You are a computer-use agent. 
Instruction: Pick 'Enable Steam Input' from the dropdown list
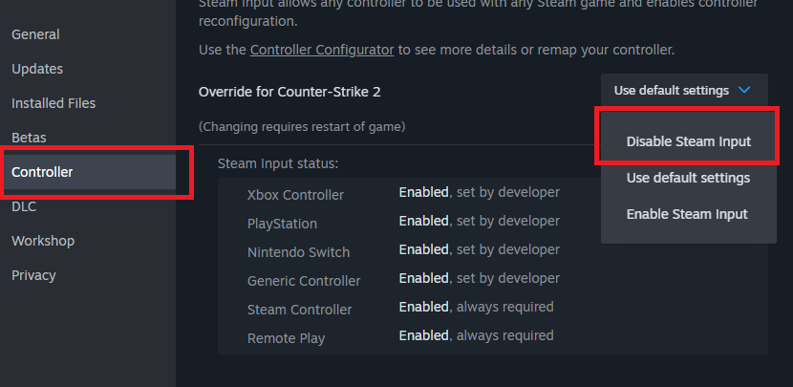687,214
